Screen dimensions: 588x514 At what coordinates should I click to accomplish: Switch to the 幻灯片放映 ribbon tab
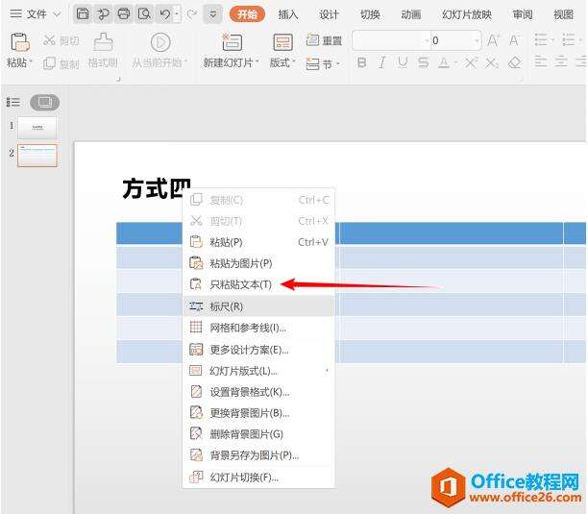pos(467,14)
